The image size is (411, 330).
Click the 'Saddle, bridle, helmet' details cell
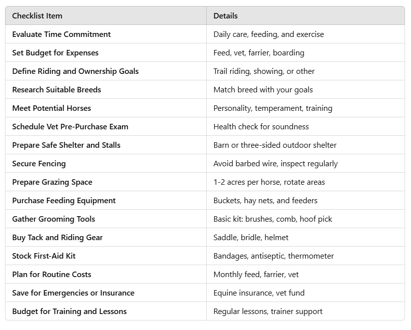306,238
